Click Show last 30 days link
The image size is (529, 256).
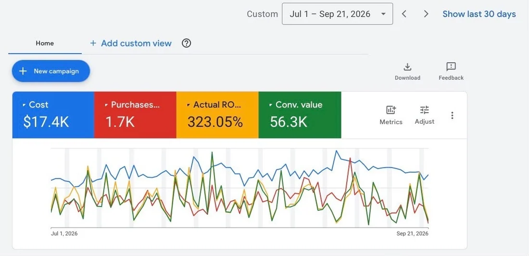[x=479, y=14]
